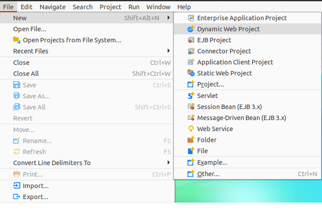The height and width of the screenshot is (218, 322).
Task: Expand the Recent Files submenu arrow
Action: [x=168, y=51]
